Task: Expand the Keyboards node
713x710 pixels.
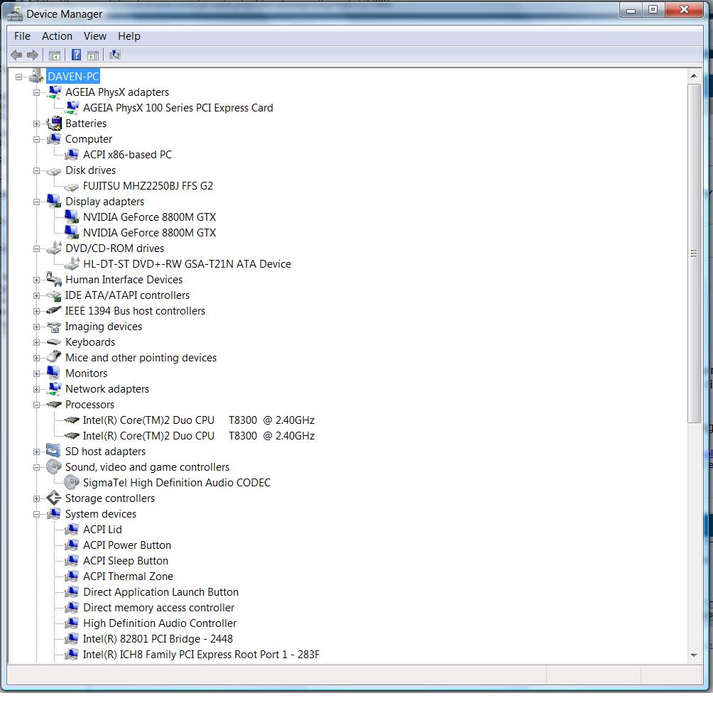Action: [x=36, y=342]
